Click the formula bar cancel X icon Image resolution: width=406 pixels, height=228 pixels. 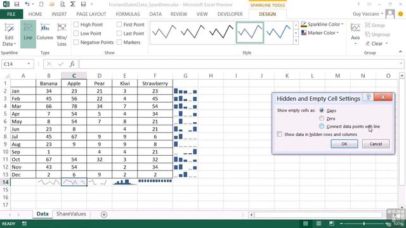pos(49,64)
